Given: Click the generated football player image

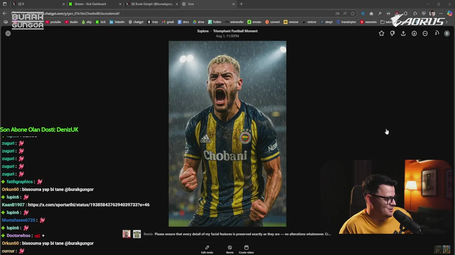Looking at the screenshot, I should (227, 134).
